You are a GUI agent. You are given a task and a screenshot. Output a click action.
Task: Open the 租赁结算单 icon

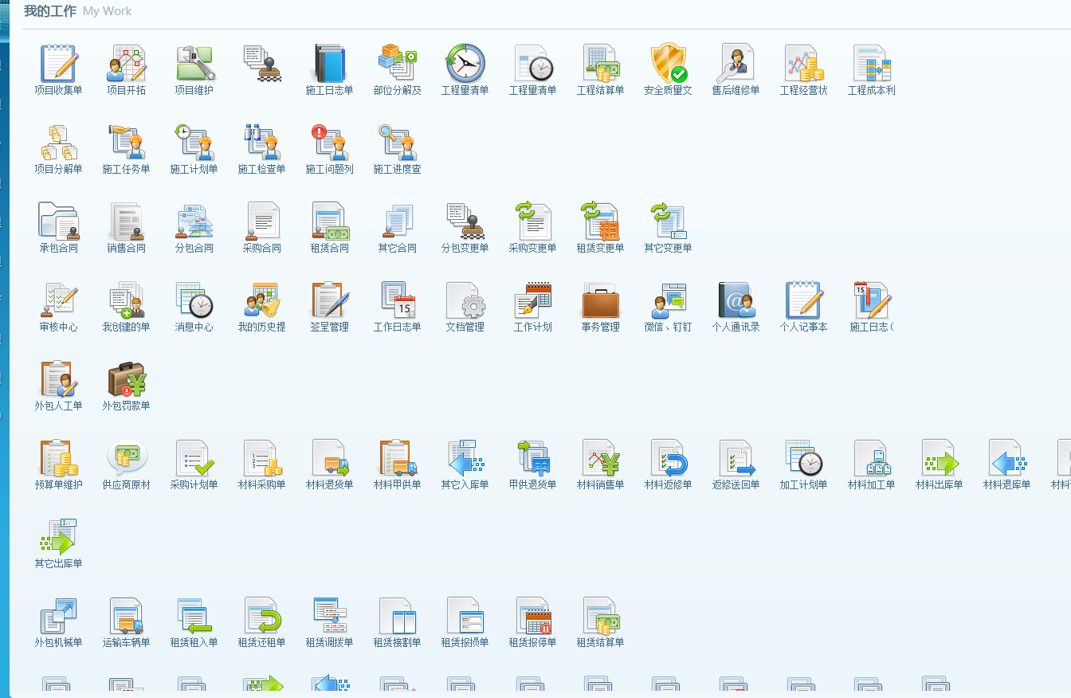600,616
